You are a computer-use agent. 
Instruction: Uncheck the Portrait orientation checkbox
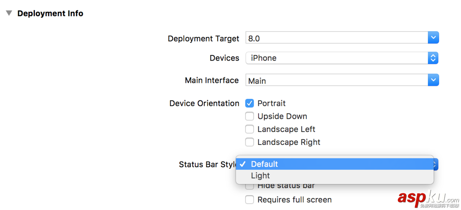coord(249,103)
